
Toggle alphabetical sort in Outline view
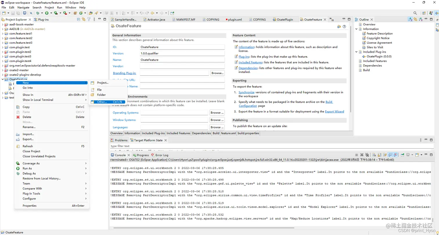pos(410,19)
